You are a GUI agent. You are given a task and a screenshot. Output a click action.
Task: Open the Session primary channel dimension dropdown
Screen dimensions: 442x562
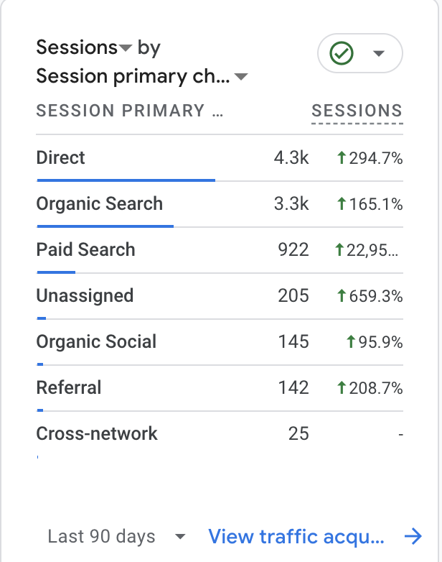[x=241, y=77]
